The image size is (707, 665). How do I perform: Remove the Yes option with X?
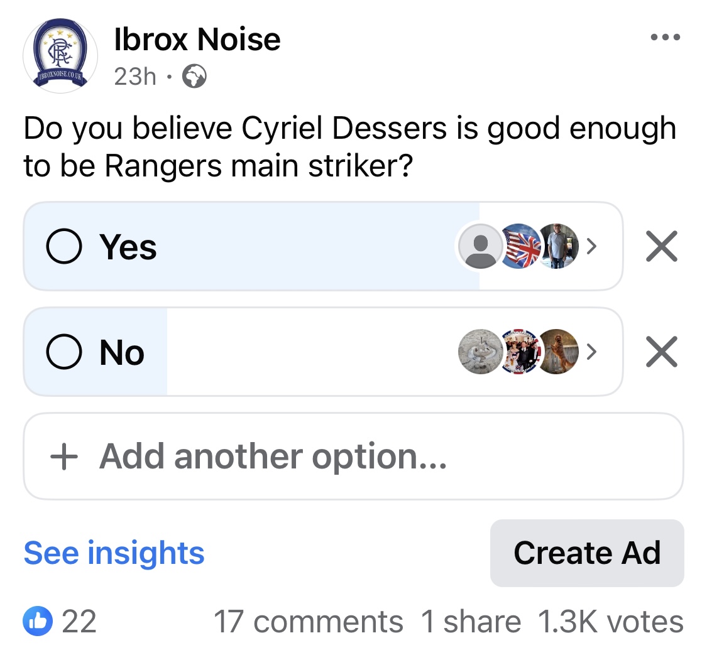pyautogui.click(x=662, y=246)
